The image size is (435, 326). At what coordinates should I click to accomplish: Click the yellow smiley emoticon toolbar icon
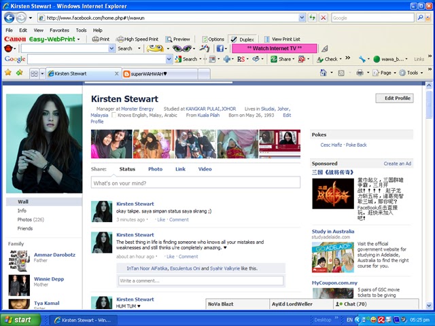(155, 48)
